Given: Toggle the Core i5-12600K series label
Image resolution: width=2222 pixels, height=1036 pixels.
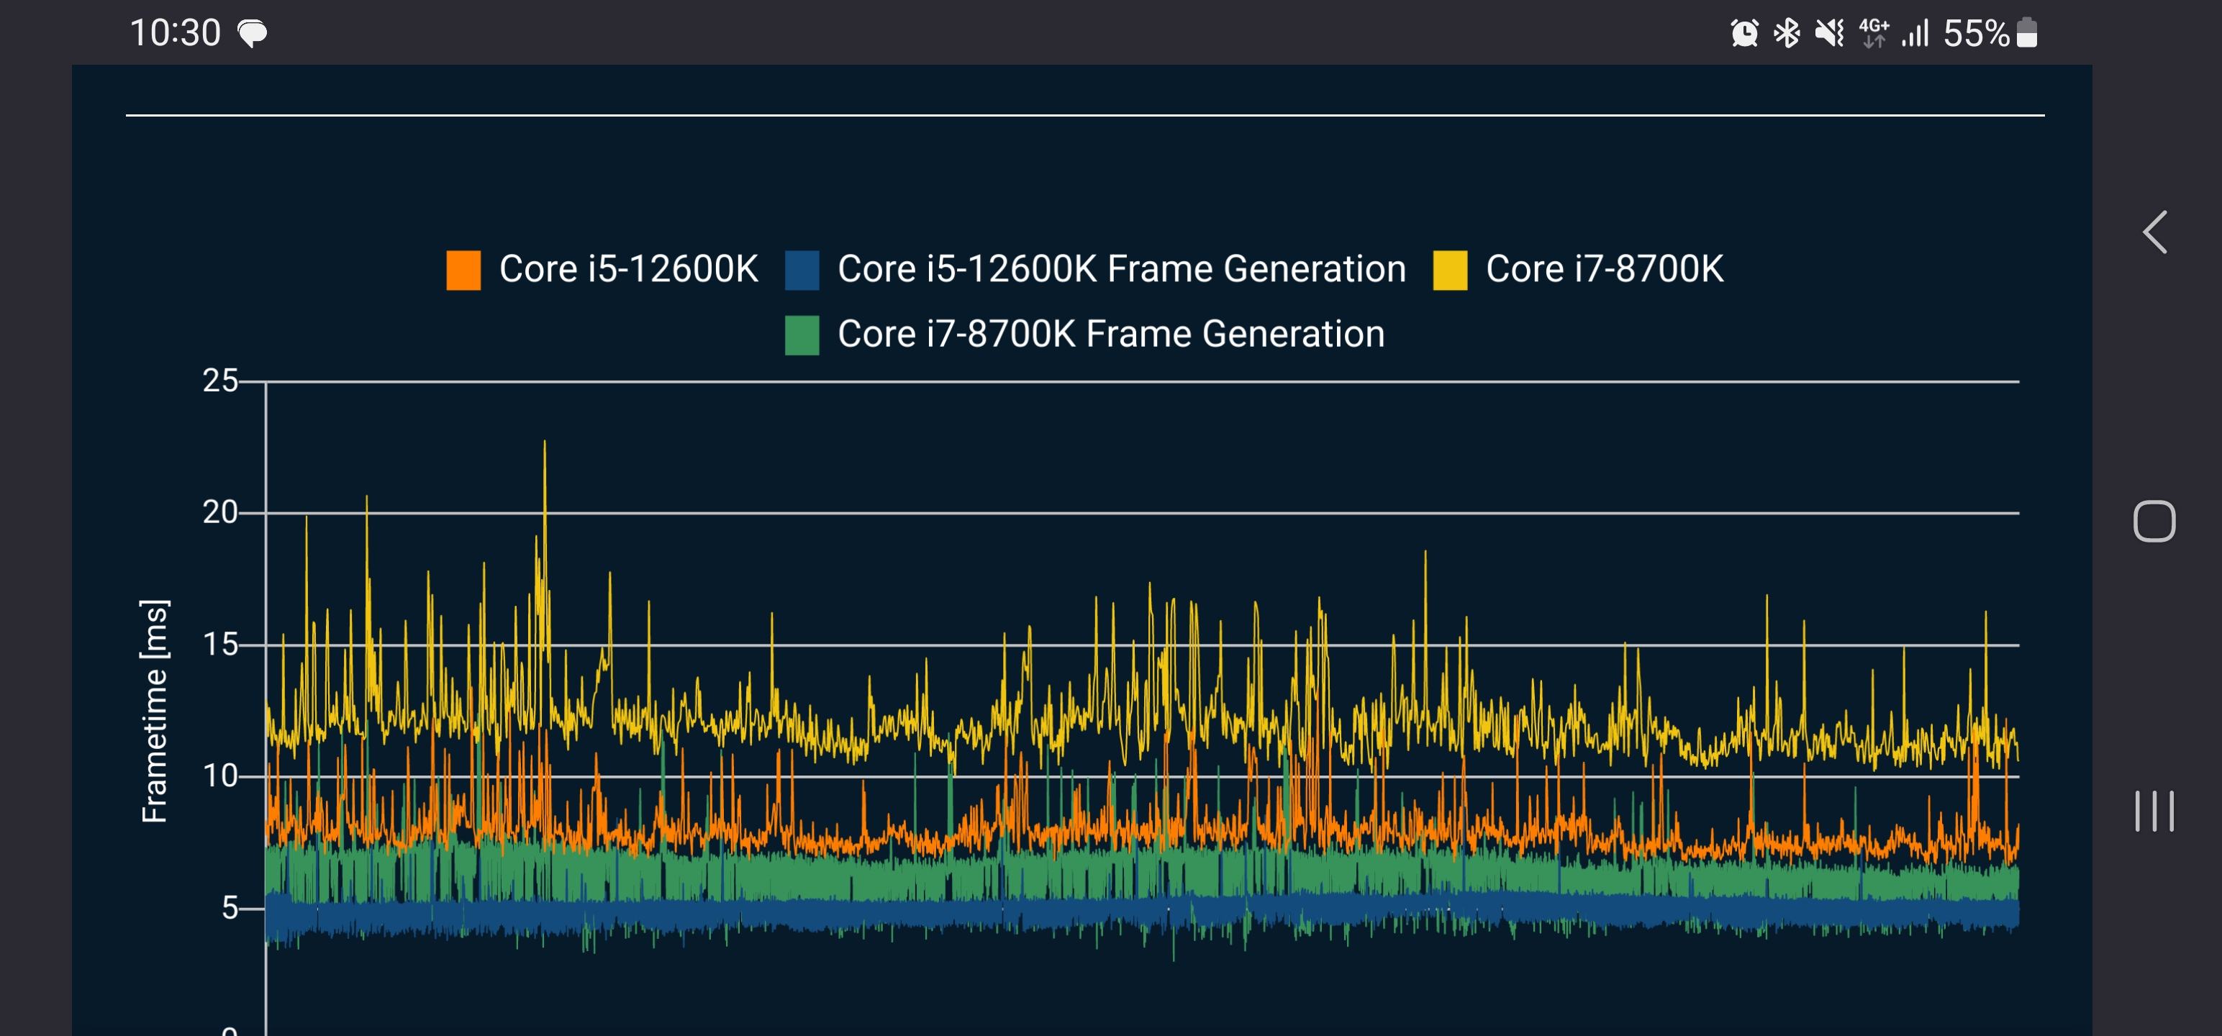Looking at the screenshot, I should (629, 269).
